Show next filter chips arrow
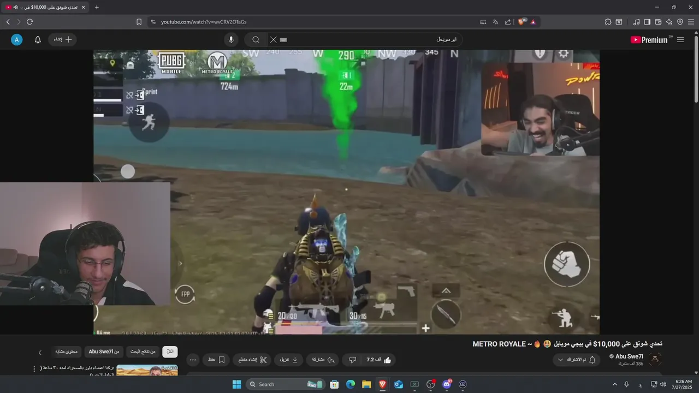 pos(39,353)
